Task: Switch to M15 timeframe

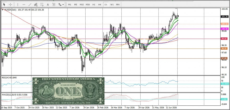Action: (82, 5)
